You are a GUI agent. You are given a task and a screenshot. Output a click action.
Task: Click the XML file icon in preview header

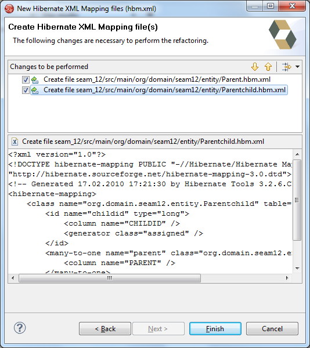15,142
